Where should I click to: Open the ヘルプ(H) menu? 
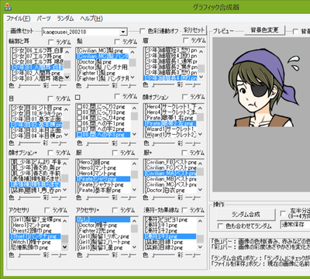91,19
